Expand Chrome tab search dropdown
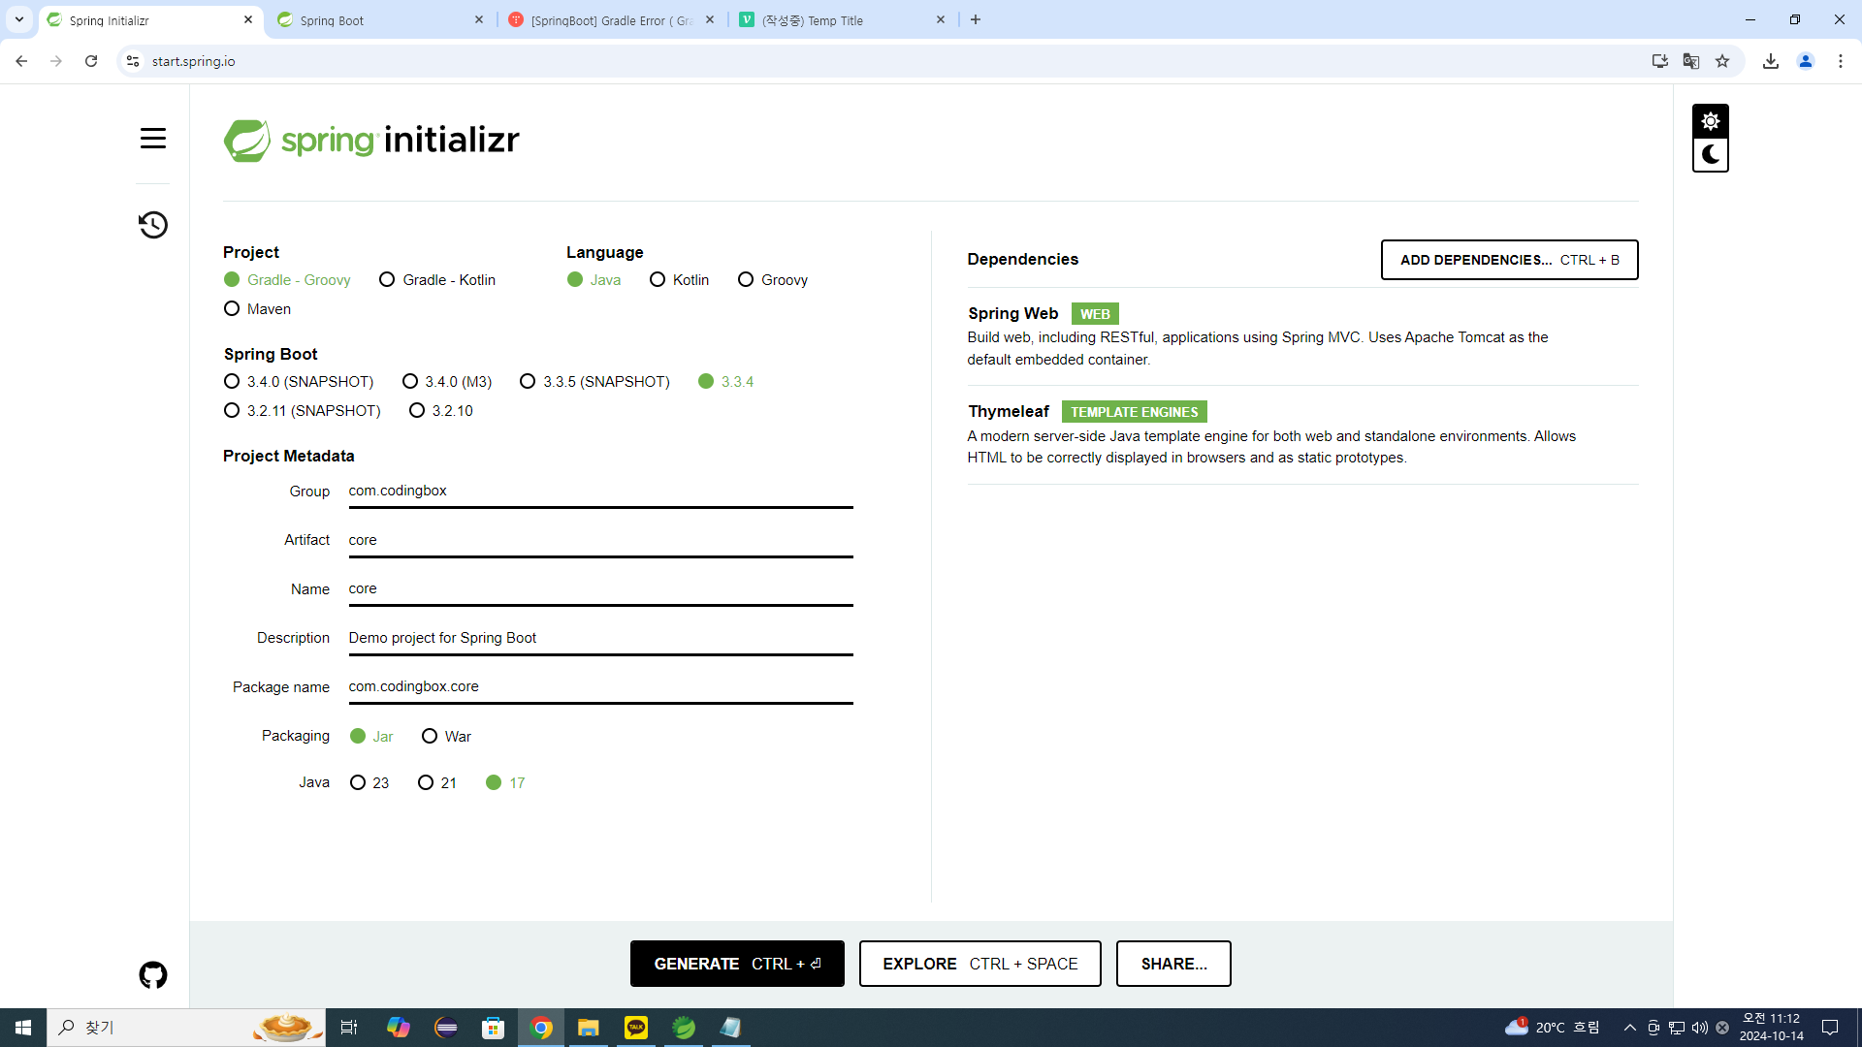 [19, 19]
